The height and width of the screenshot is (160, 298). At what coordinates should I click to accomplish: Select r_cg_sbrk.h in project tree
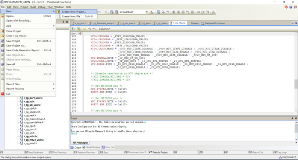[30, 108]
